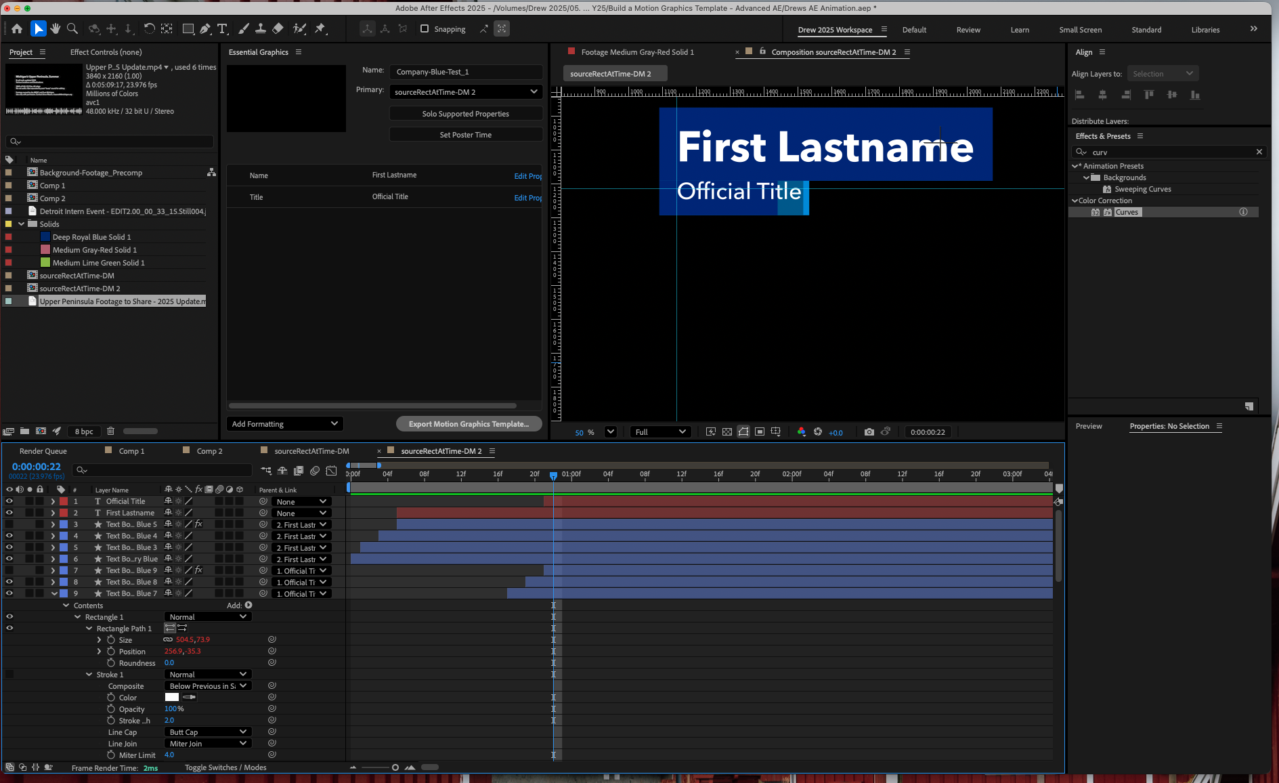1279x783 pixels.
Task: Select the Pen tool
Action: (205, 28)
